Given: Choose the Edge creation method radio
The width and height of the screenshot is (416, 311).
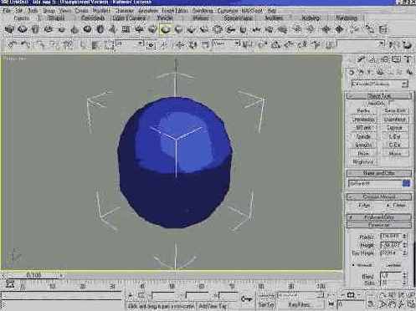Looking at the screenshot, I should pos(364,206).
